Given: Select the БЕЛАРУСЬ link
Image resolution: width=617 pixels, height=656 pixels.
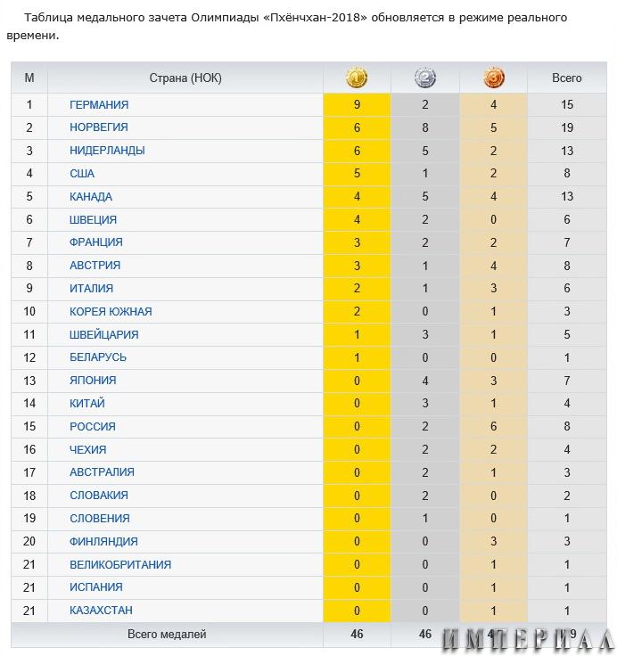Looking at the screenshot, I should pyautogui.click(x=98, y=357).
